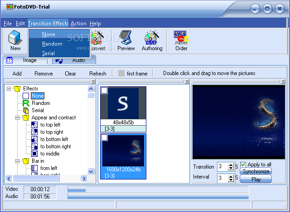Click the Audio duration progress bar
Image resolution: width=290 pixels, height=212 pixels.
click(x=158, y=196)
